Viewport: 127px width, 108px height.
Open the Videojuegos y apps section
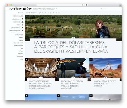pos(15,31)
